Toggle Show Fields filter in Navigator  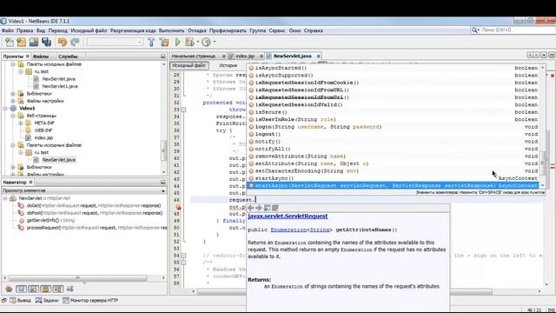[x=21, y=290]
